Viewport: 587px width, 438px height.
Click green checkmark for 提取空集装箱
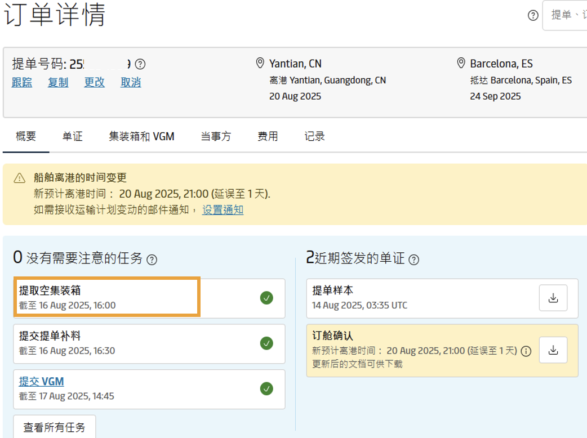click(266, 298)
